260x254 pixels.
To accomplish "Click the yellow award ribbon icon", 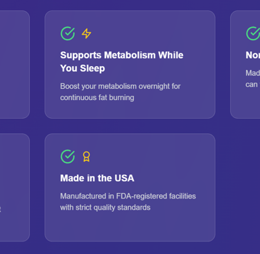I will click(87, 157).
